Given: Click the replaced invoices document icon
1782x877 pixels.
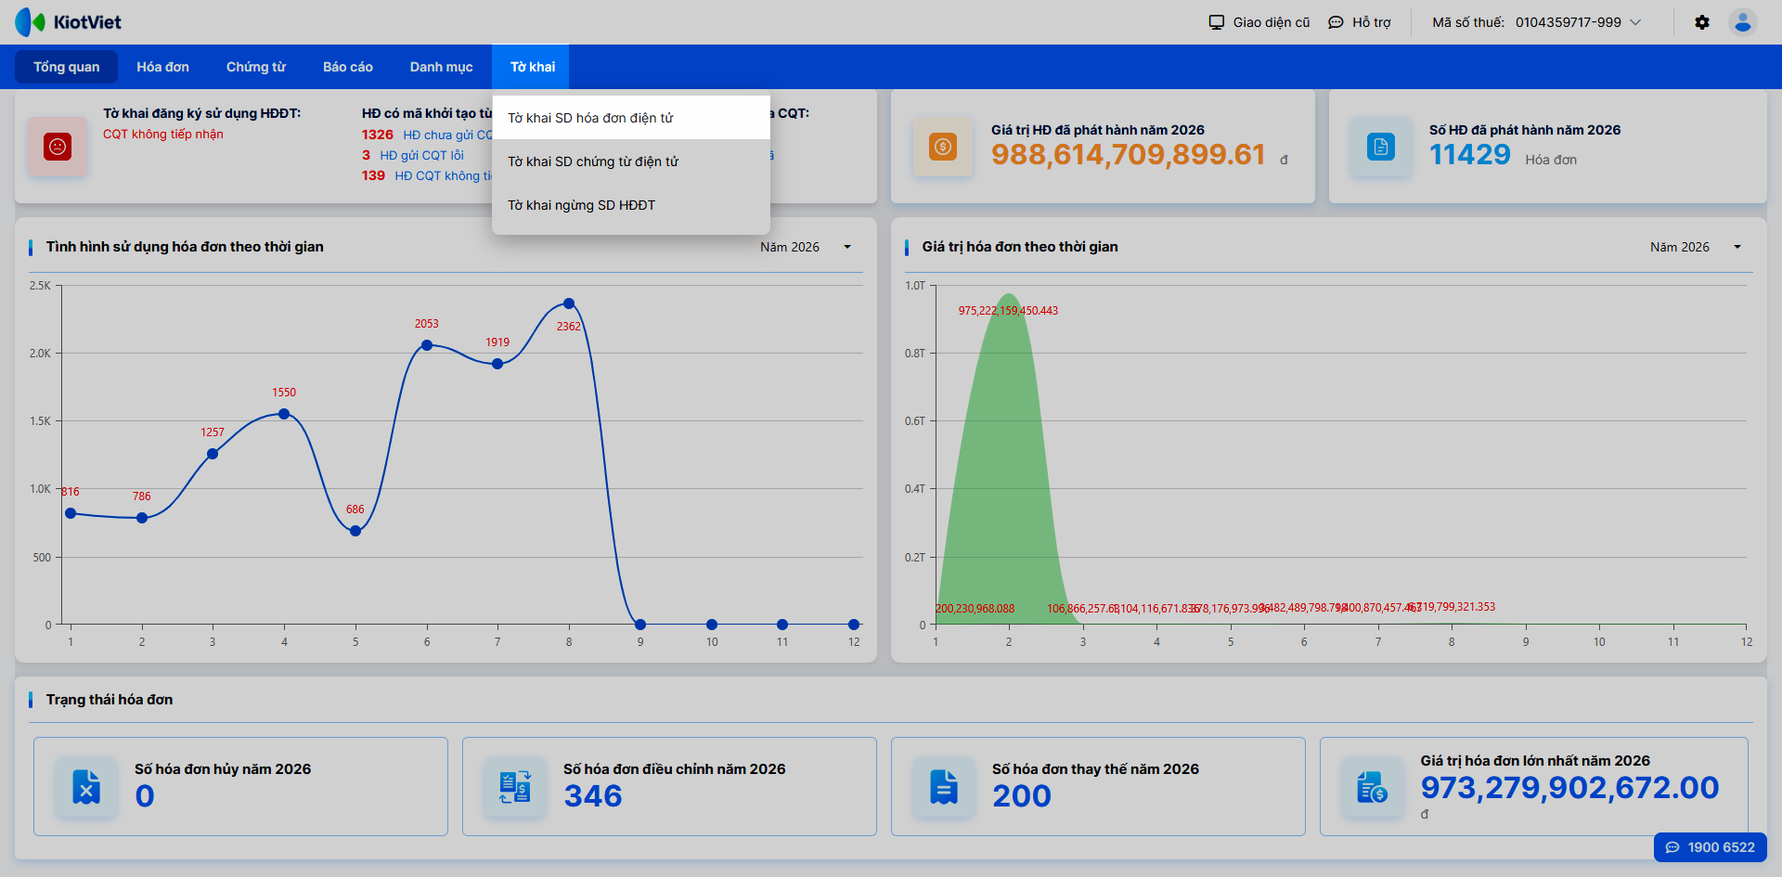Looking at the screenshot, I should click(944, 787).
